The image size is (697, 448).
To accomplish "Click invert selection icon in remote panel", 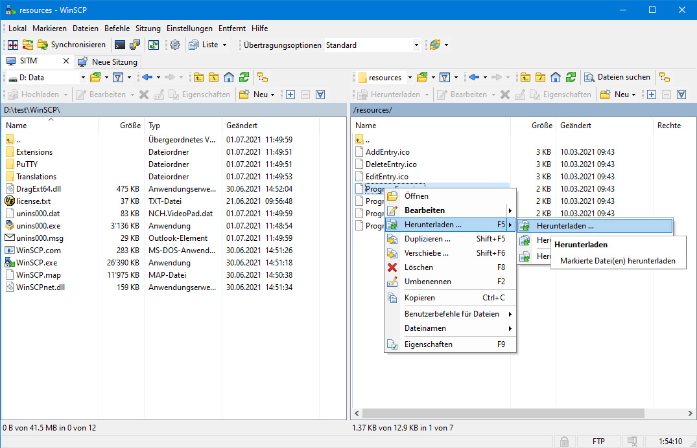I will pos(681,95).
